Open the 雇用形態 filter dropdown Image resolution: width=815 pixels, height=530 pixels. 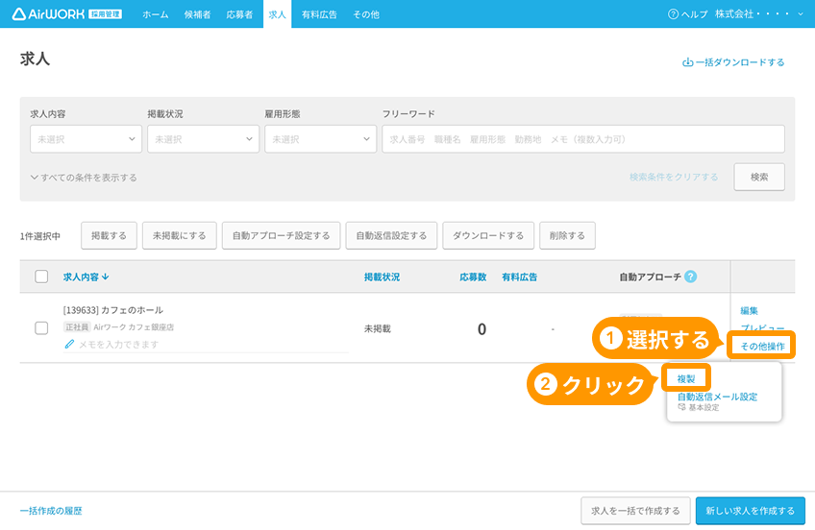coord(321,139)
